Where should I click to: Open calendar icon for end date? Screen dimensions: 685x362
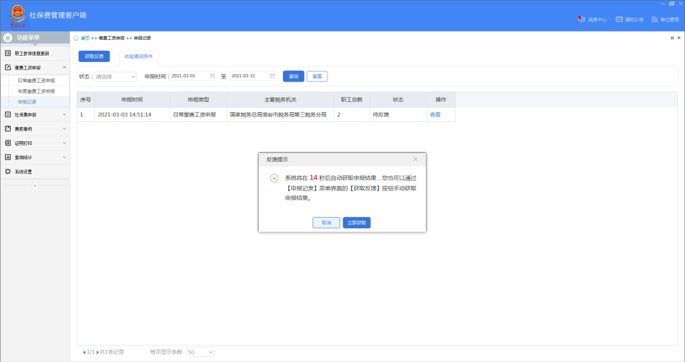click(x=272, y=76)
